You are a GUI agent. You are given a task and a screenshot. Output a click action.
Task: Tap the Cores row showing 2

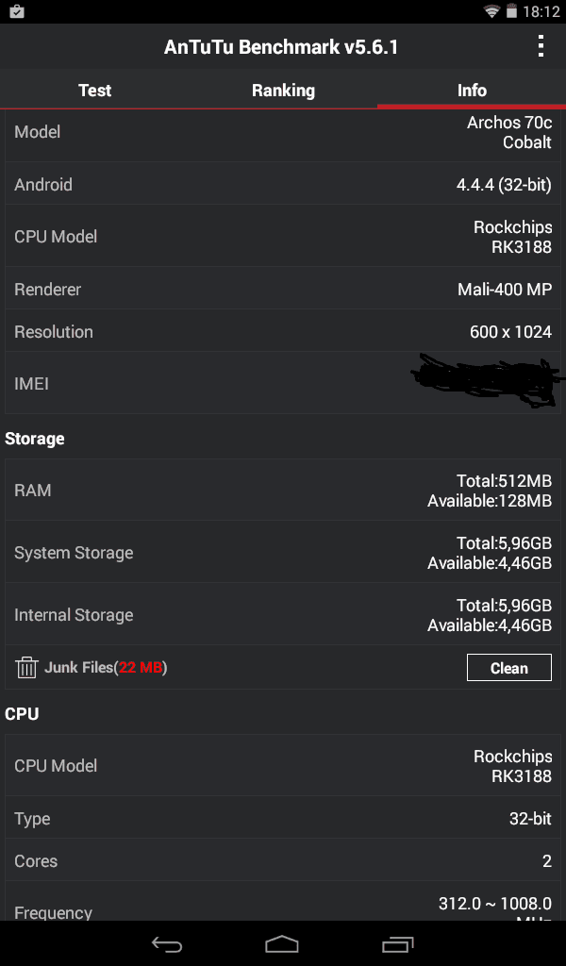283,860
